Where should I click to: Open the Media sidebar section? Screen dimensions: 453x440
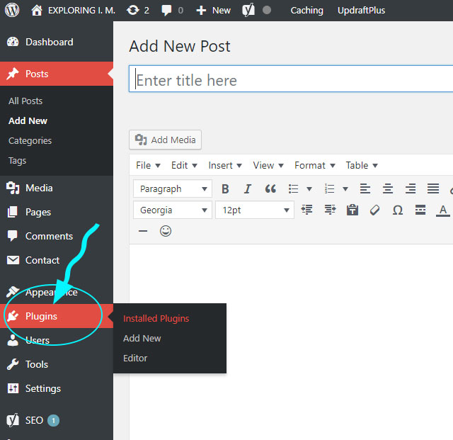click(57, 188)
